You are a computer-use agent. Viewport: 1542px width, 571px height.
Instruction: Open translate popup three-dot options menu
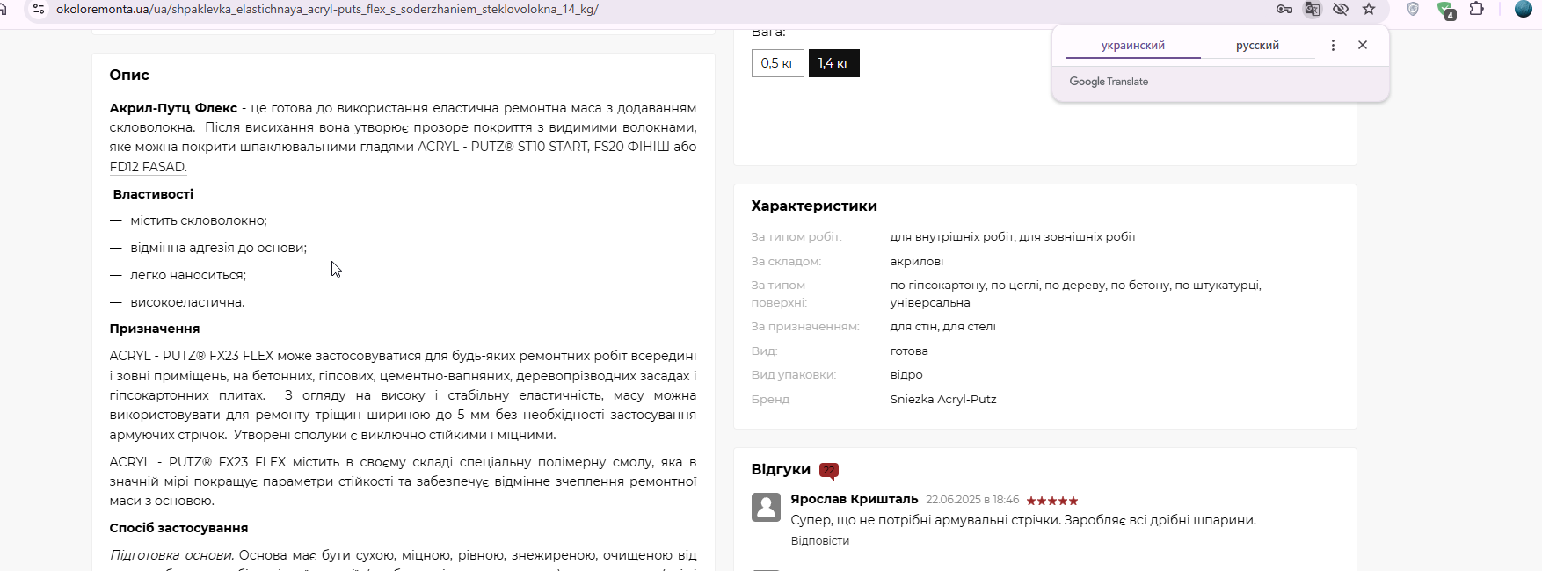click(x=1333, y=45)
